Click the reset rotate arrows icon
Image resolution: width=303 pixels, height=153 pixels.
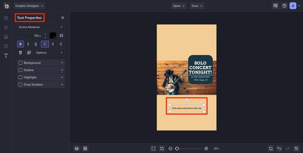271,149
